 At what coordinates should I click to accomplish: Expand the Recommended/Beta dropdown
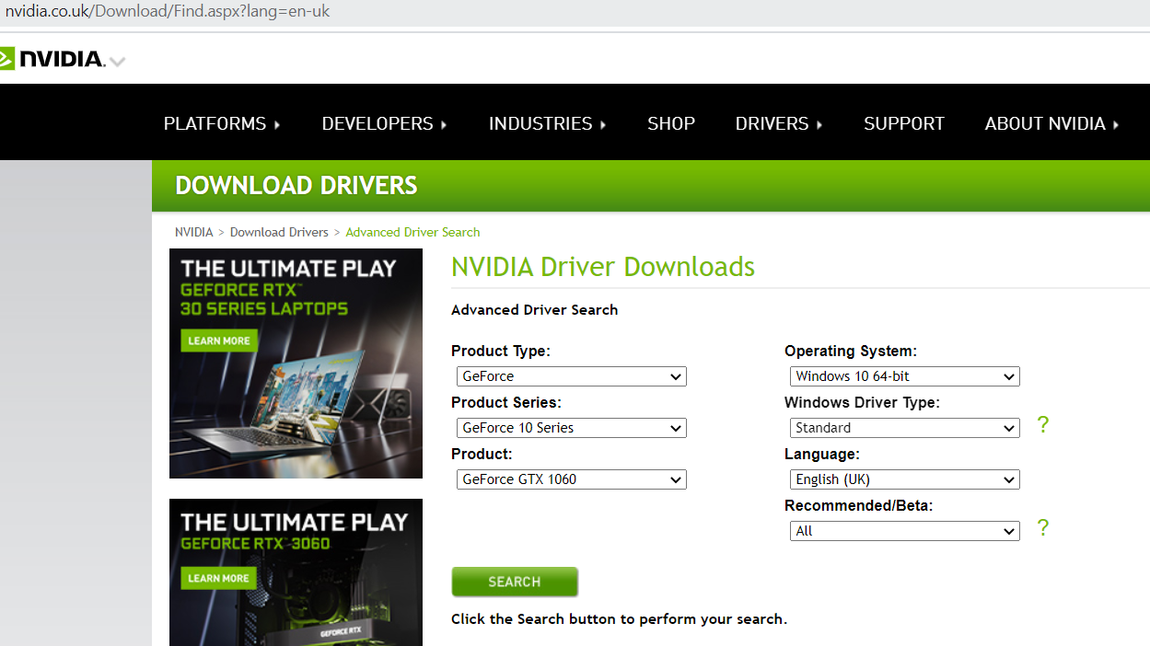click(x=905, y=531)
